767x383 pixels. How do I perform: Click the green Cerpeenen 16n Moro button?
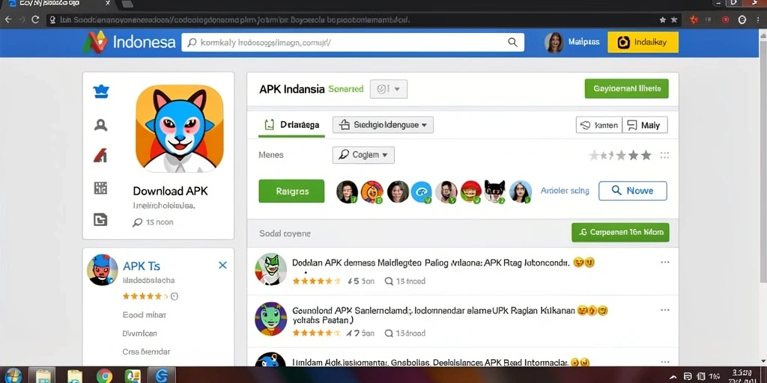coord(620,233)
